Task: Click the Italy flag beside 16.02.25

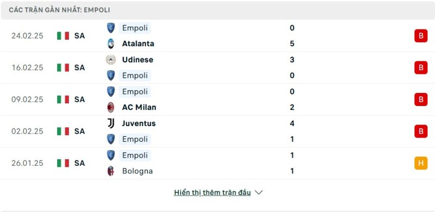Action: [x=63, y=67]
